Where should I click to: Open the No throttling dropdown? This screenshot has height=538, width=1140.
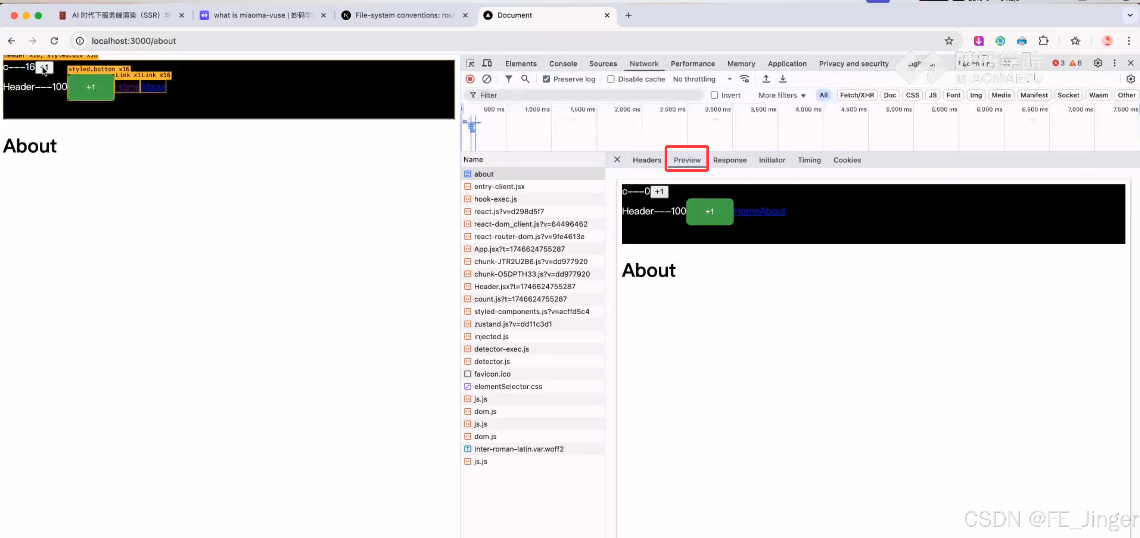702,79
